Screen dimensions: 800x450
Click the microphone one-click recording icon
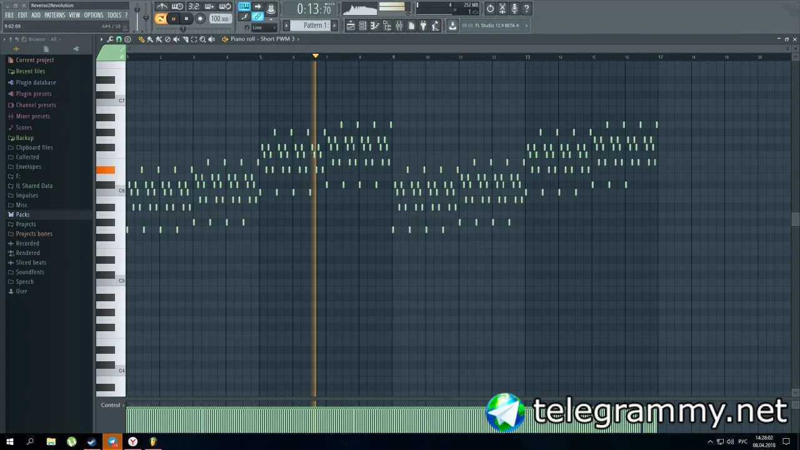click(514, 9)
